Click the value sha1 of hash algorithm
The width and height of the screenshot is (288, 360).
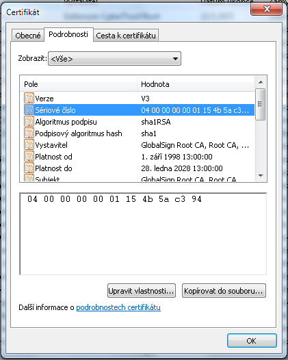click(148, 133)
